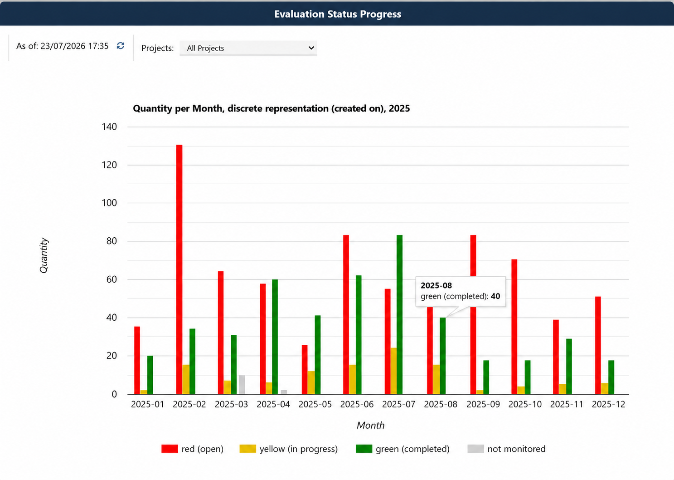Select the 2025-12 month axis label
Screen dimensions: 674x480
tap(608, 404)
